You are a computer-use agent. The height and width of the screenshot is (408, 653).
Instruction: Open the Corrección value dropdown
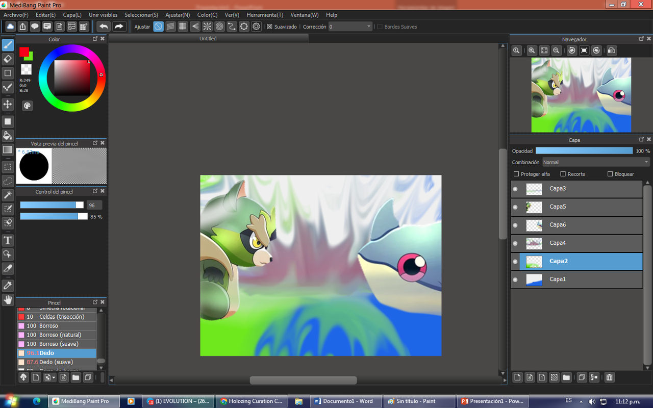point(350,27)
